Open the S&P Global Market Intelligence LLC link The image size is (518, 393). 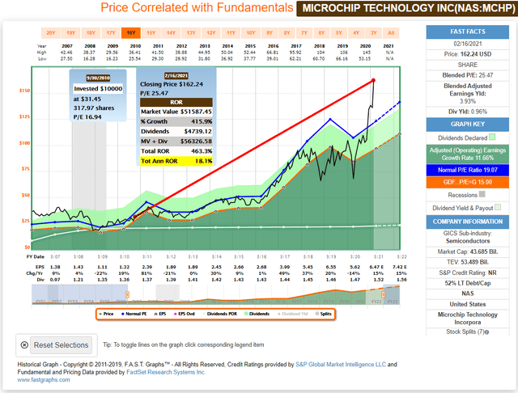[x=341, y=365]
